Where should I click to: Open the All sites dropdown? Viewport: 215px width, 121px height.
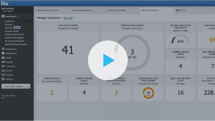tap(69, 18)
